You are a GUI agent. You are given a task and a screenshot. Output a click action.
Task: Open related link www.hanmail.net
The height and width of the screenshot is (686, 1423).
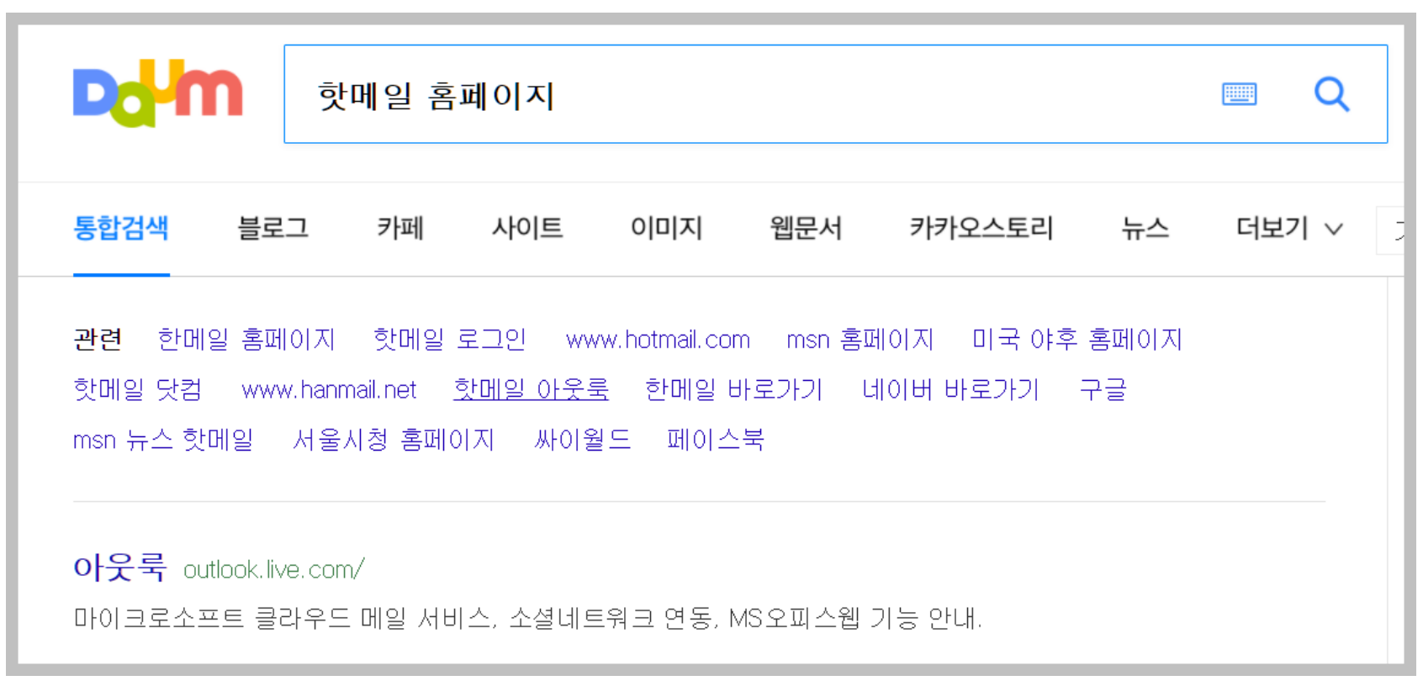click(329, 390)
